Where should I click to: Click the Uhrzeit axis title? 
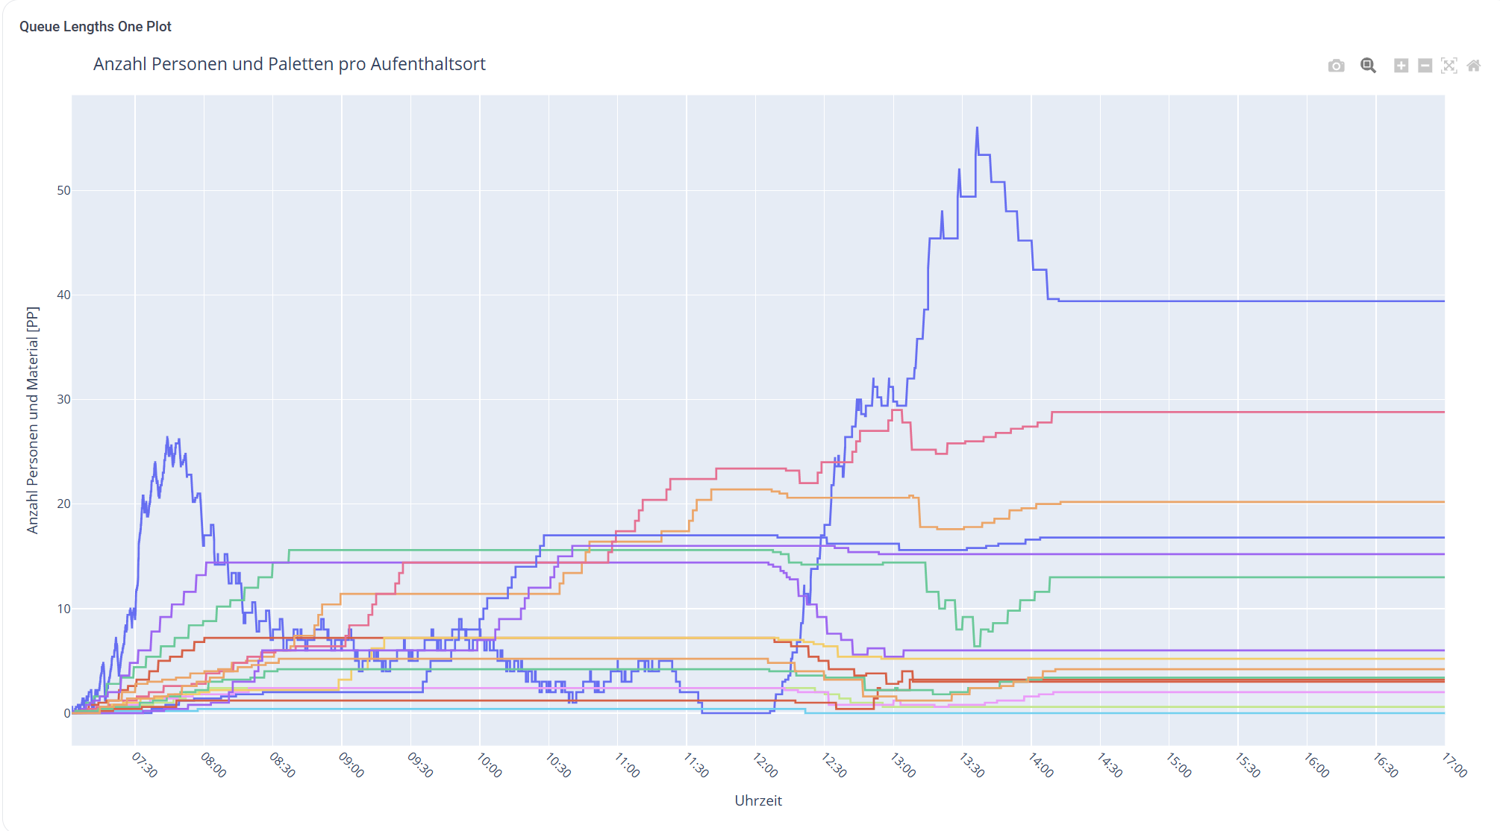pos(758,800)
